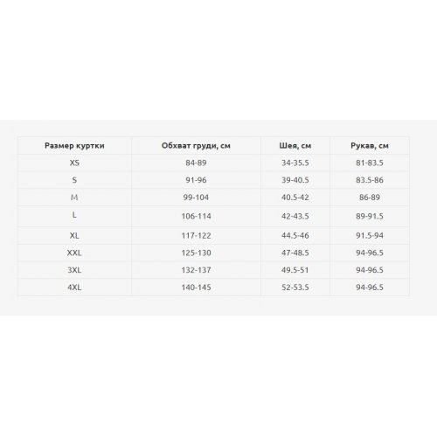
Task: Click the 'Обхват груди, см' column header
Action: point(196,146)
